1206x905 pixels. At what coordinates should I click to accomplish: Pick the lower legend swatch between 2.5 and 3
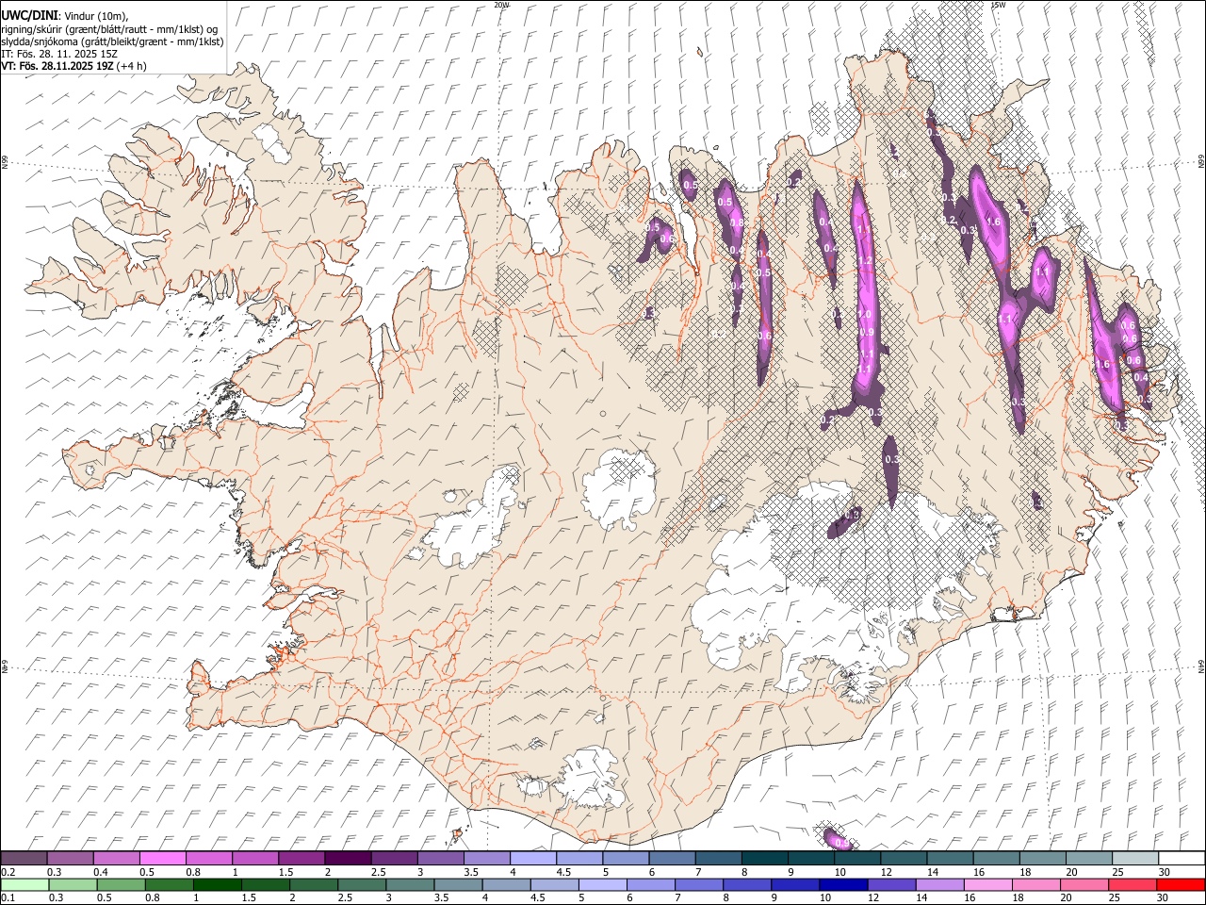click(362, 885)
